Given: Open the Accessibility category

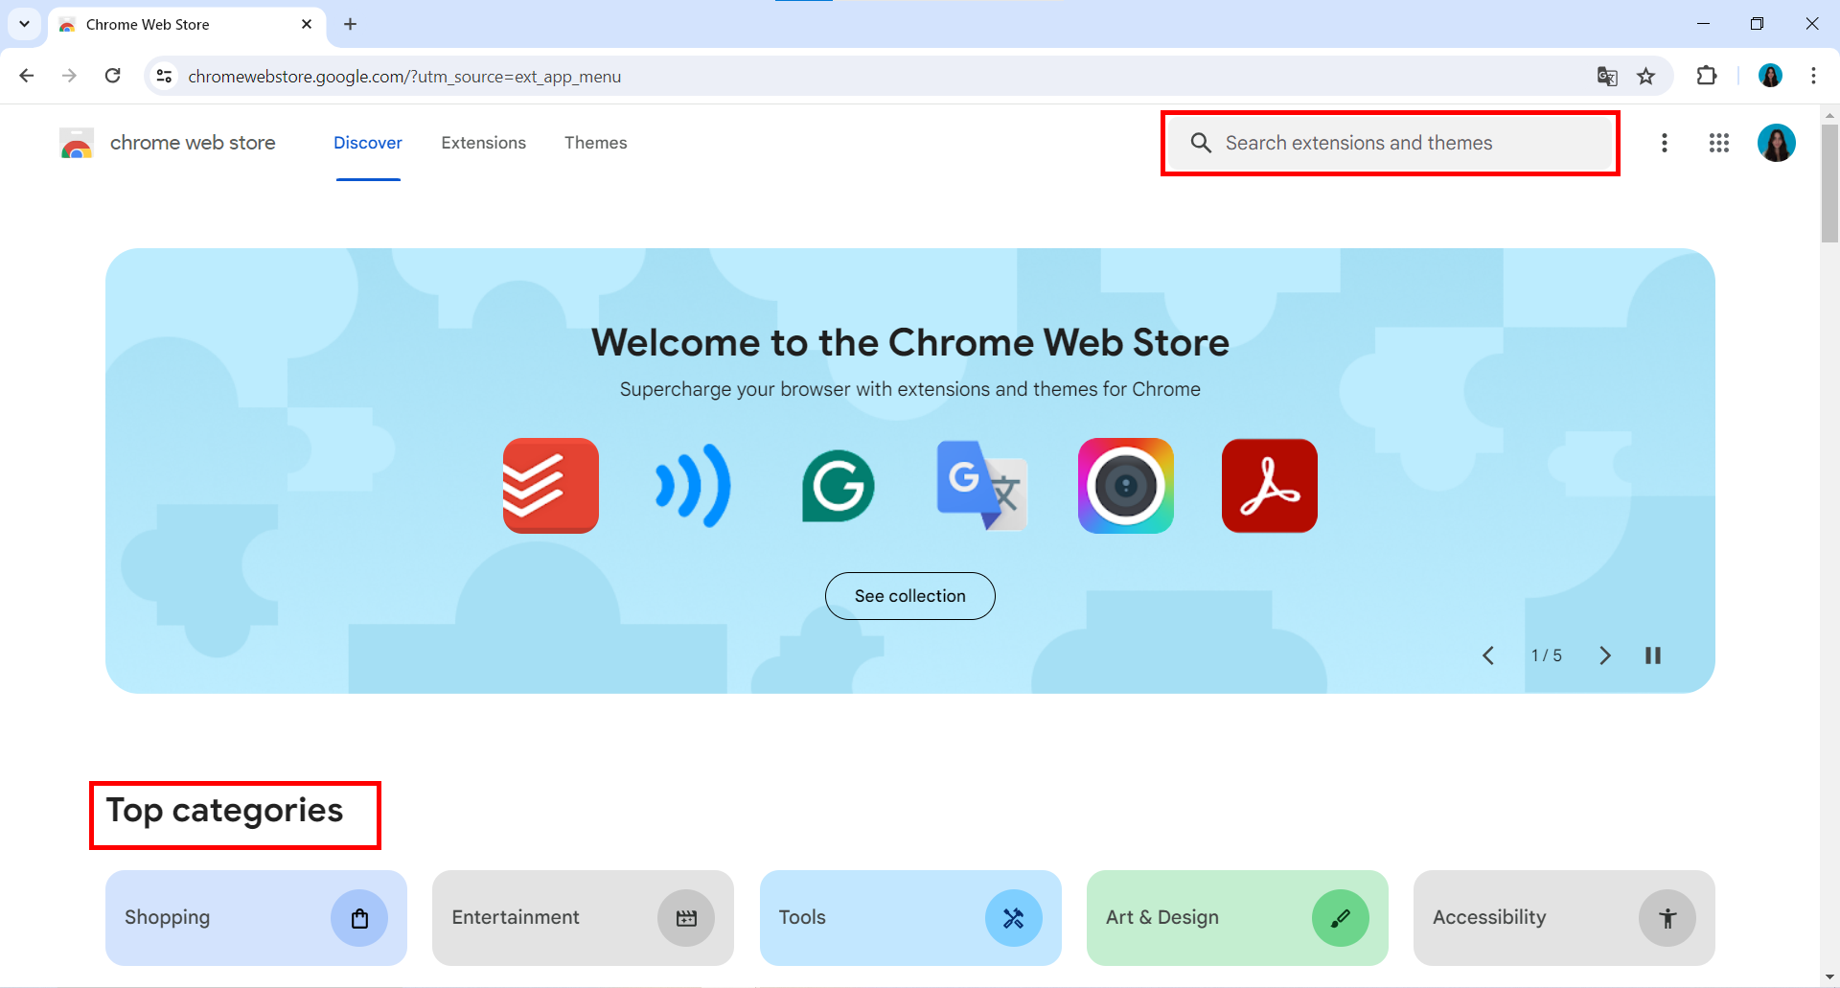Looking at the screenshot, I should click(1564, 918).
